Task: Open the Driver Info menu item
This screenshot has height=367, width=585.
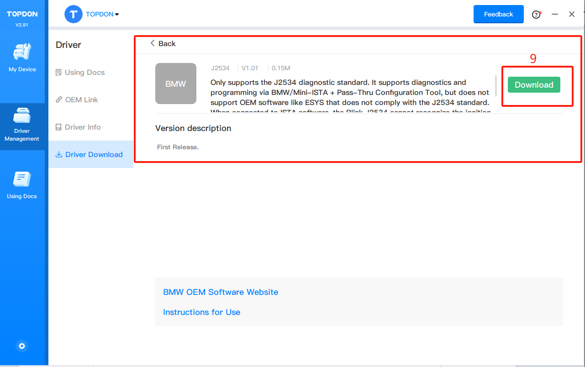Action: pyautogui.click(x=78, y=127)
